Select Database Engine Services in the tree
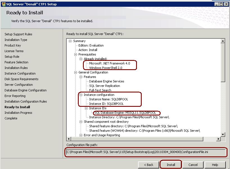The height and width of the screenshot is (169, 230). [x=107, y=81]
